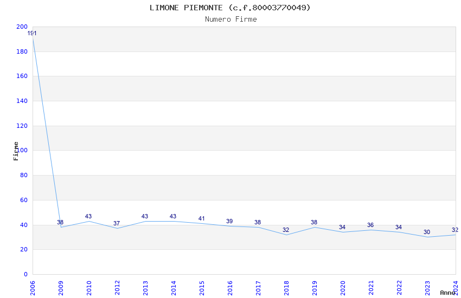Click the x-axis year 2022
Viewport: 461px width, 298px height.
(399, 288)
